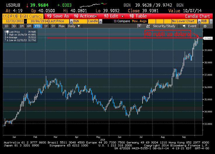This screenshot has width=215, height=154.
Task: Collapse the toolbar with double-chevron icon
Action: point(140,26)
